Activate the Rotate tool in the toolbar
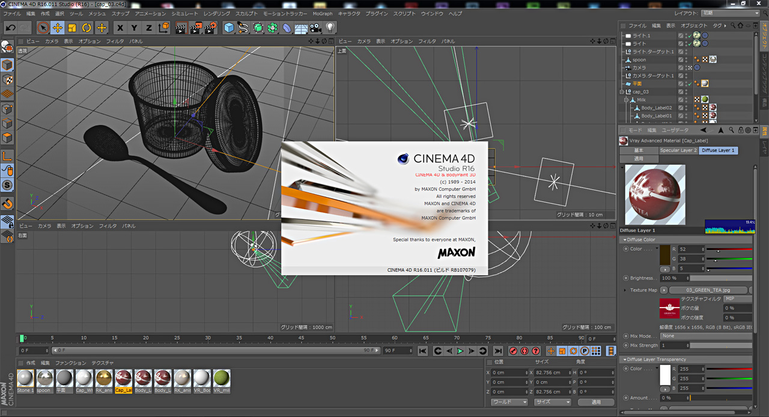The width and height of the screenshot is (769, 417). tap(87, 28)
